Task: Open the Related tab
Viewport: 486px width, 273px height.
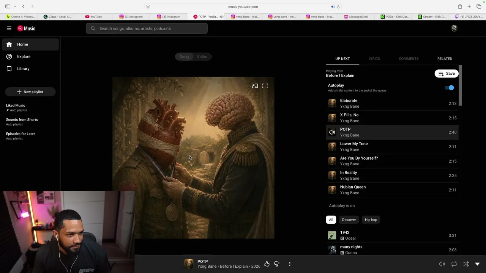Action: coord(445,59)
